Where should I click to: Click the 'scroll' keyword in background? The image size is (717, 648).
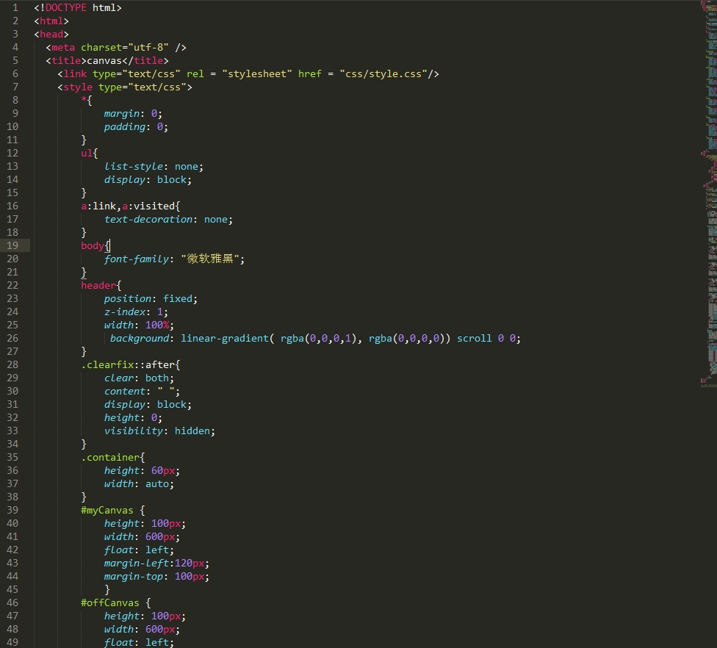point(474,339)
